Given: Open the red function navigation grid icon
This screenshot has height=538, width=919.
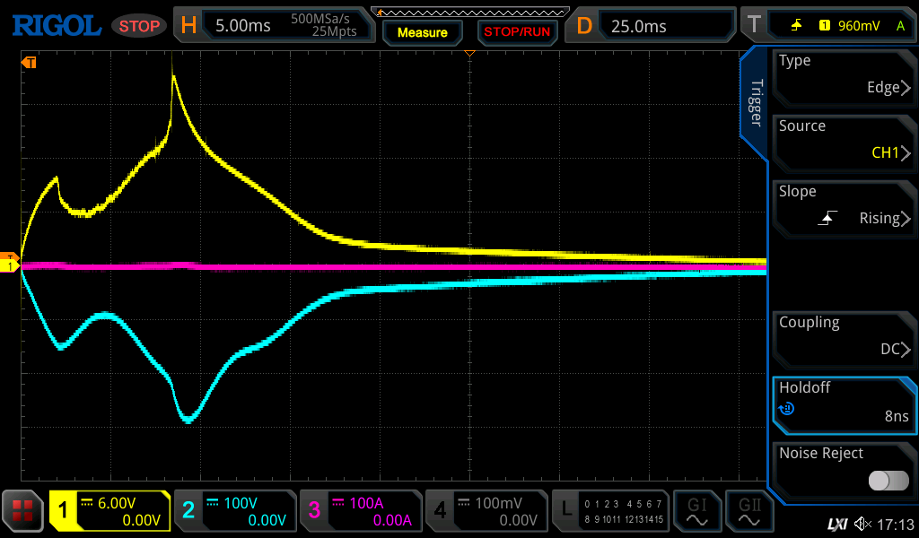Looking at the screenshot, I should [23, 511].
